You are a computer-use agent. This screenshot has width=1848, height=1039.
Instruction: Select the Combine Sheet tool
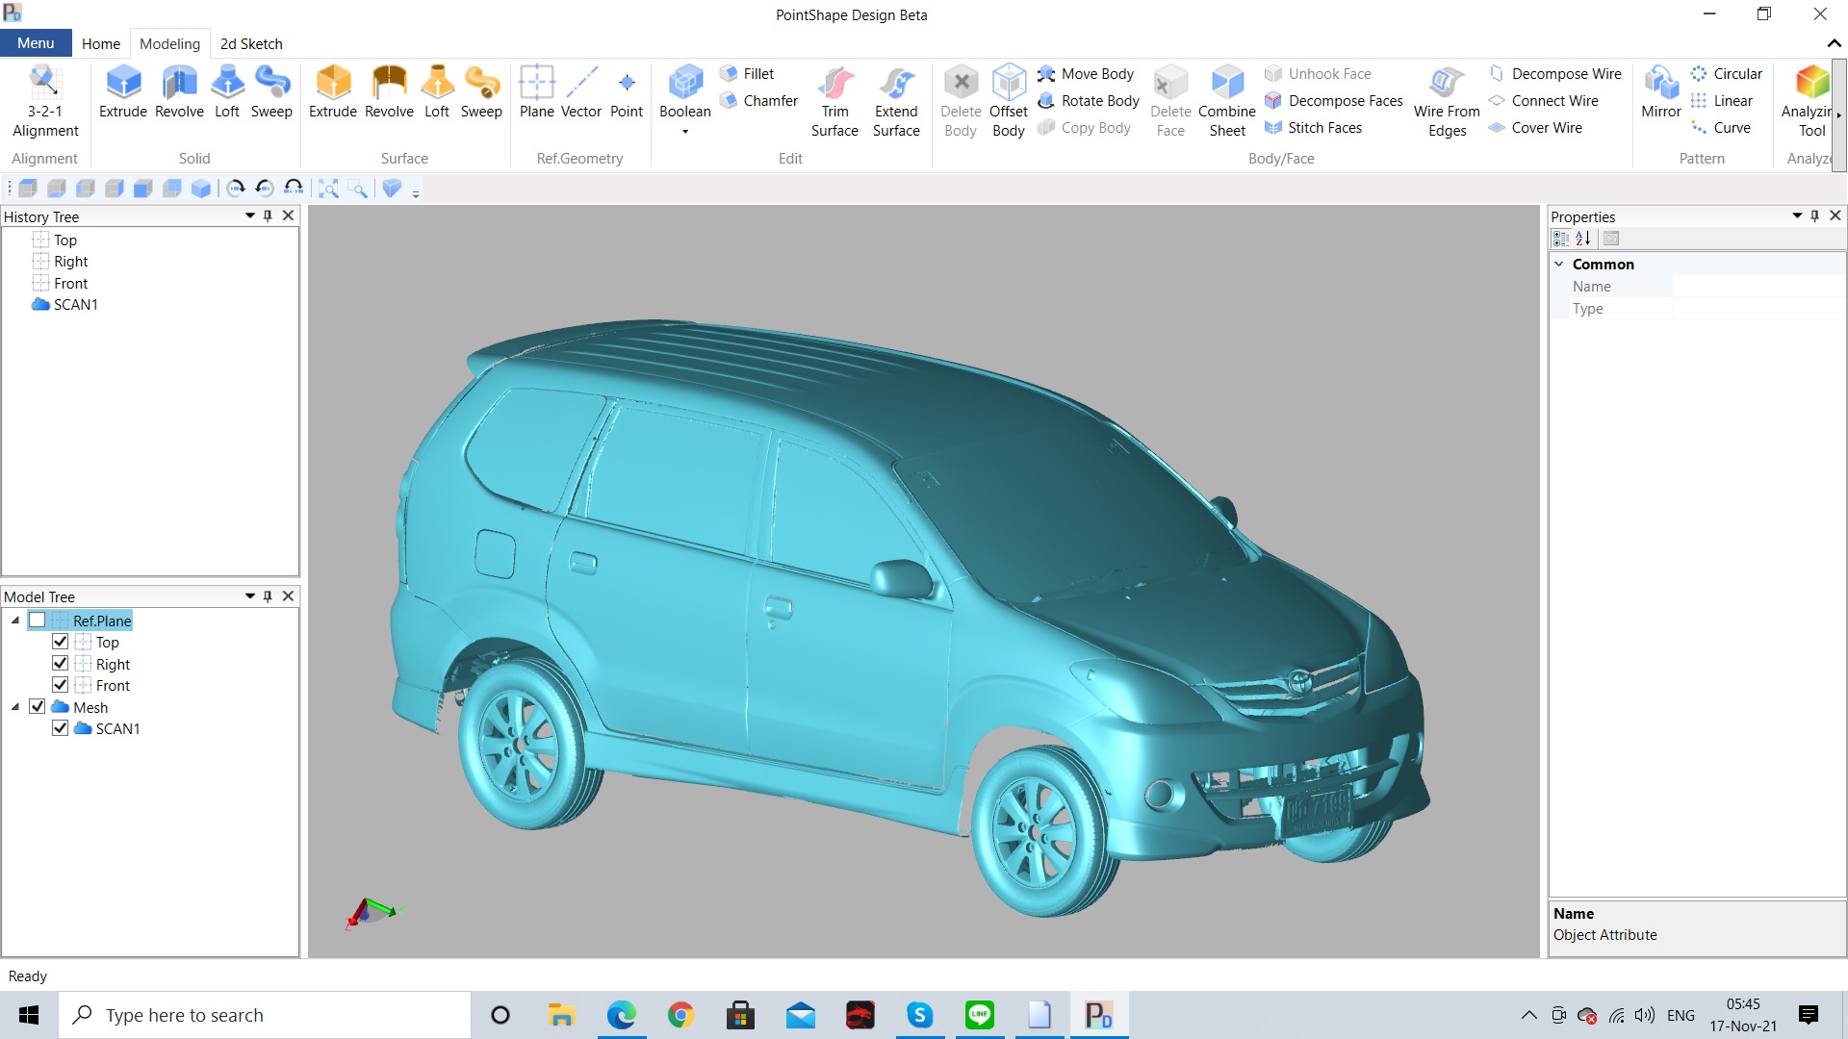1227,96
